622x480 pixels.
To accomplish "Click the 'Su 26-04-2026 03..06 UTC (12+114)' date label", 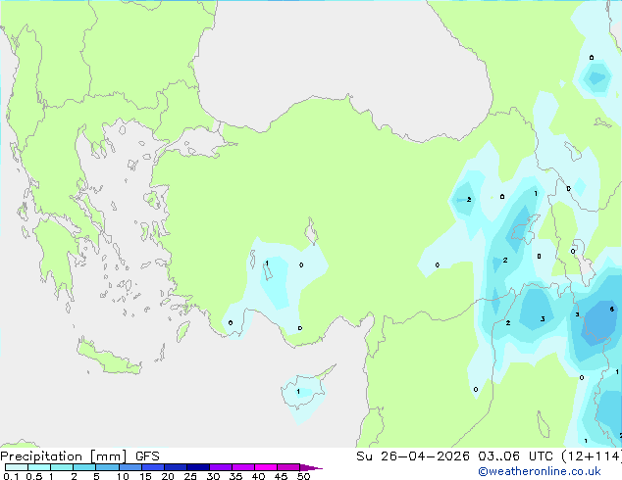I will pyautogui.click(x=489, y=456).
